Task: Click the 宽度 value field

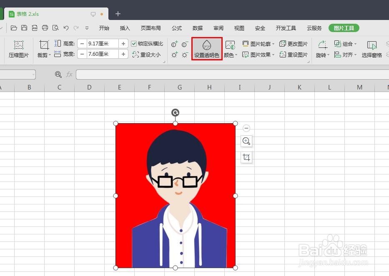Action: click(x=103, y=54)
